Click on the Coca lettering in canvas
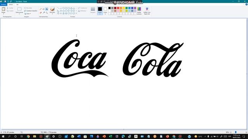This screenshot has width=248, height=139. (x=80, y=58)
